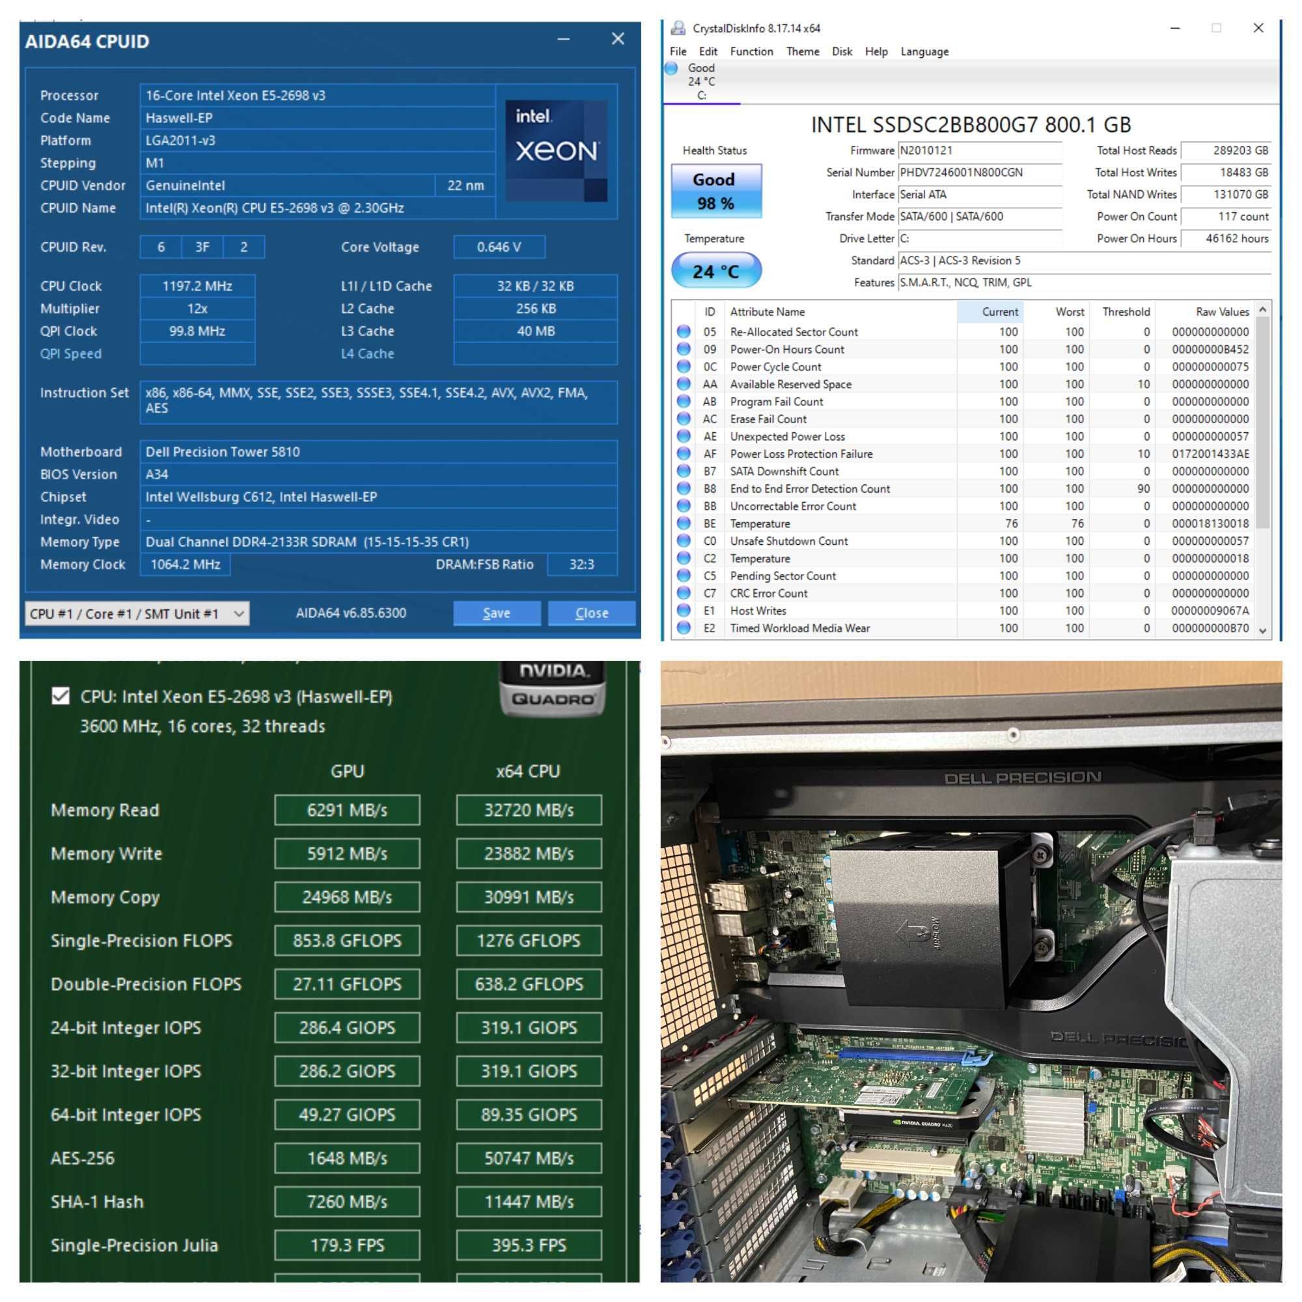Click the blue status icon for Available Reserved Space
This screenshot has width=1302, height=1302.
[684, 384]
